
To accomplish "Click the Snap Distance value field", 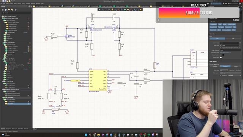I will [x=230, y=50].
